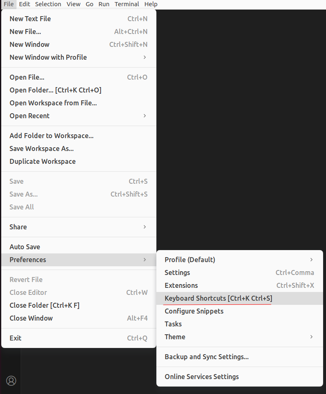Expand the Open Recent submenu

coord(29,116)
